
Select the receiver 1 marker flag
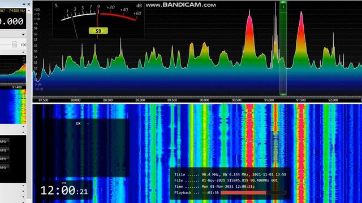[283, 7]
